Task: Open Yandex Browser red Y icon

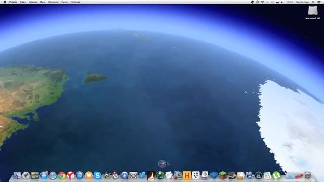Action: pyautogui.click(x=71, y=175)
